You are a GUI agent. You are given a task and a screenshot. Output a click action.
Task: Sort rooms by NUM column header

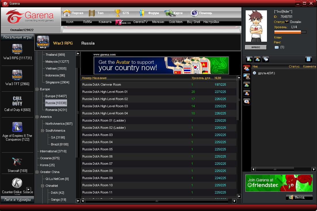[218, 78]
